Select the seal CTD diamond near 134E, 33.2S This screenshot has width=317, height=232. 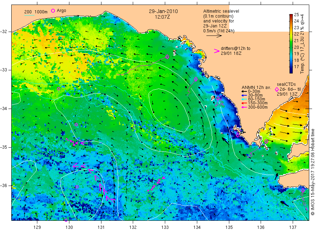196,79
